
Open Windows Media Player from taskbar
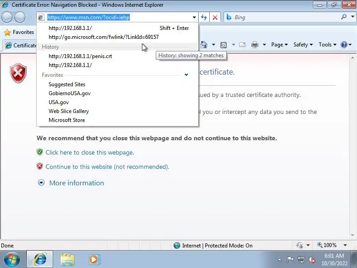[x=94, y=260]
